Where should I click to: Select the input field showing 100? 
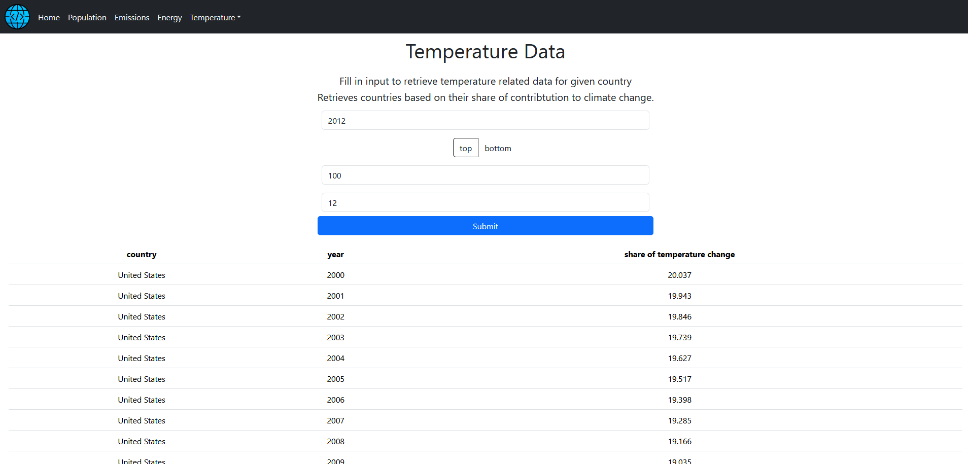tap(485, 175)
